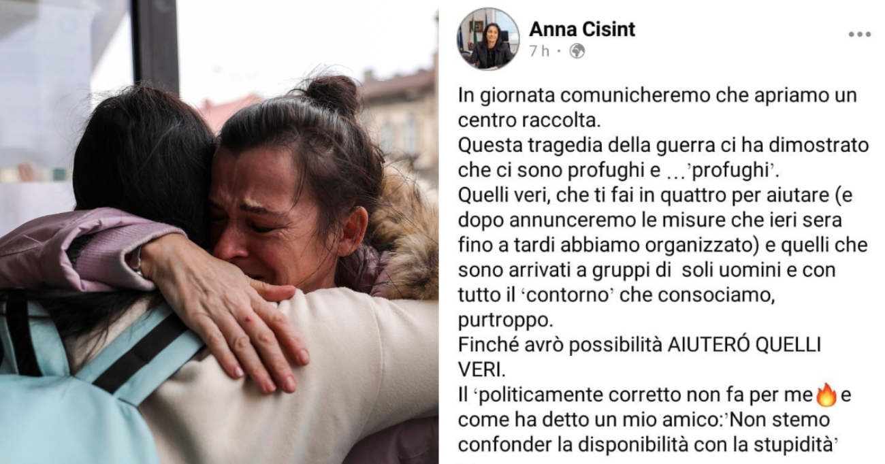
Task: Click the words "centro raccolta."
Action: (518, 120)
